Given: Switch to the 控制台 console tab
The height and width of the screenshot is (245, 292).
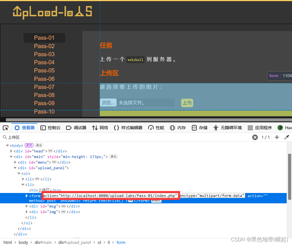Looking at the screenshot, I should point(50,128).
